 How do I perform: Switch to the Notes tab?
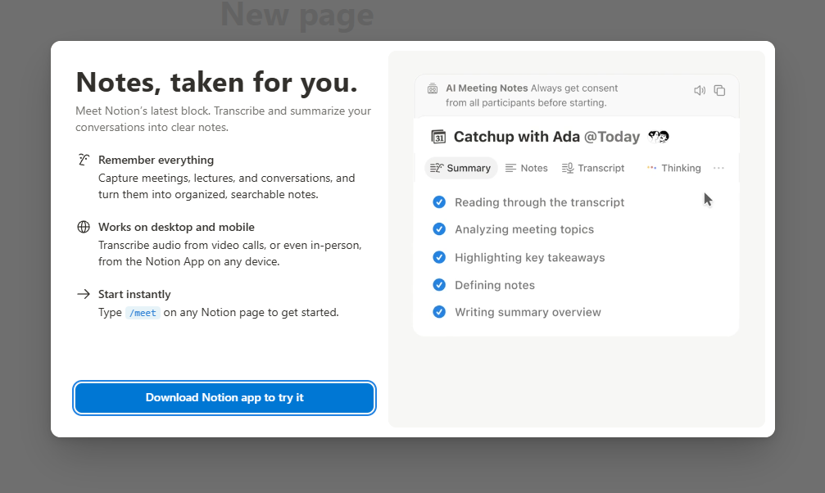[526, 168]
